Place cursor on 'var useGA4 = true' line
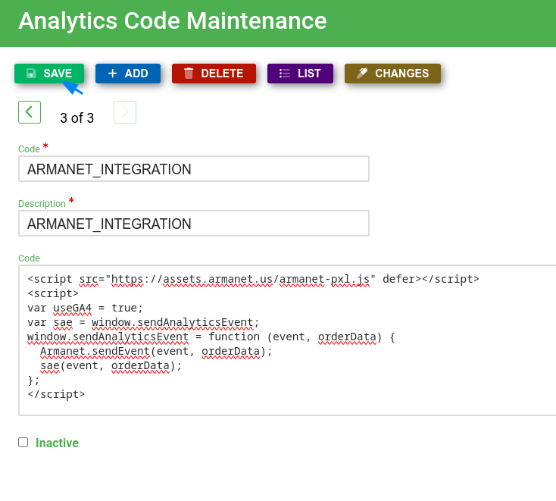556x501 pixels. (85, 308)
